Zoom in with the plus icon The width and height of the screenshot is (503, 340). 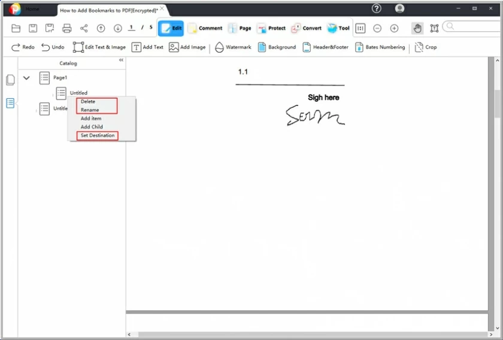[x=394, y=28]
